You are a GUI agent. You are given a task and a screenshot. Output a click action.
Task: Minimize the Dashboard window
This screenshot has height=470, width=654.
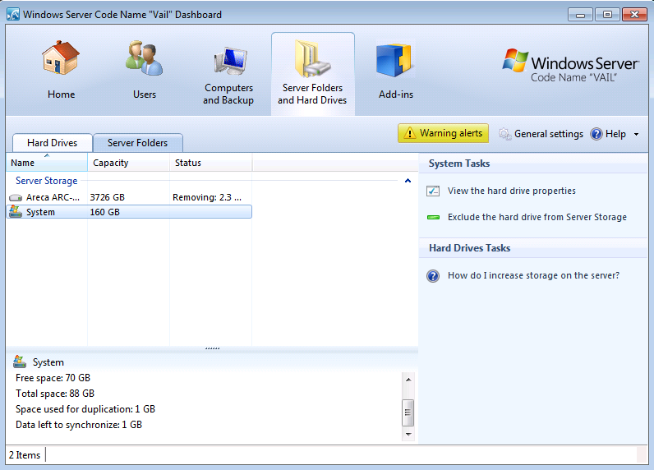pos(580,15)
